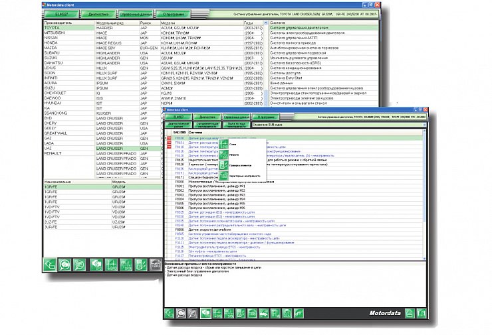
Task: Open EWD diagram icon in front window toolbar
Action: point(217,313)
